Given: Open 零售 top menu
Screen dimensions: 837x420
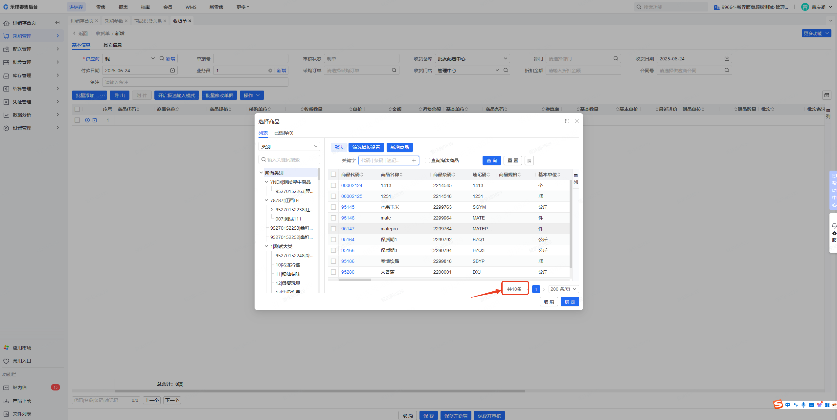Looking at the screenshot, I should [x=101, y=7].
